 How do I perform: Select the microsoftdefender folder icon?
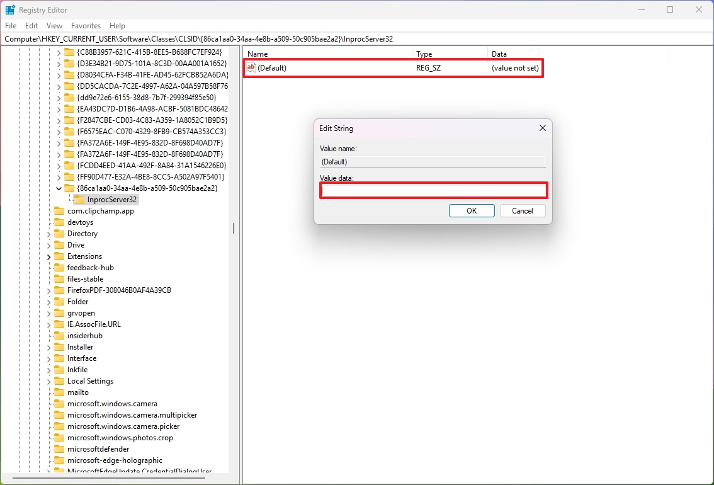coord(59,448)
